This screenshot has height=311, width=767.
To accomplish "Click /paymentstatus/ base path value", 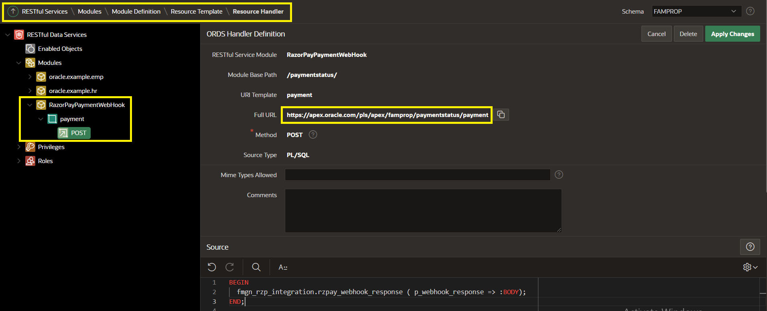I will tap(312, 75).
